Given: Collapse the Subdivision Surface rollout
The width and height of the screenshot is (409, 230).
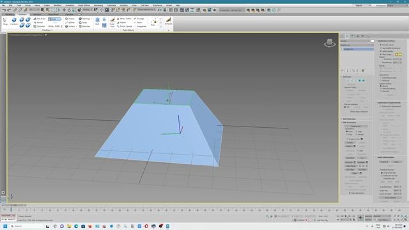Looking at the screenshot, I should [x=386, y=41].
